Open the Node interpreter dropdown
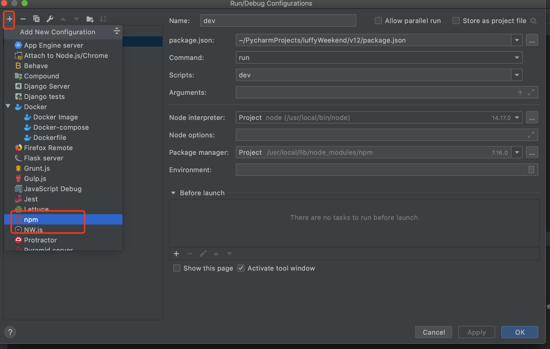This screenshot has width=550, height=349. point(517,118)
